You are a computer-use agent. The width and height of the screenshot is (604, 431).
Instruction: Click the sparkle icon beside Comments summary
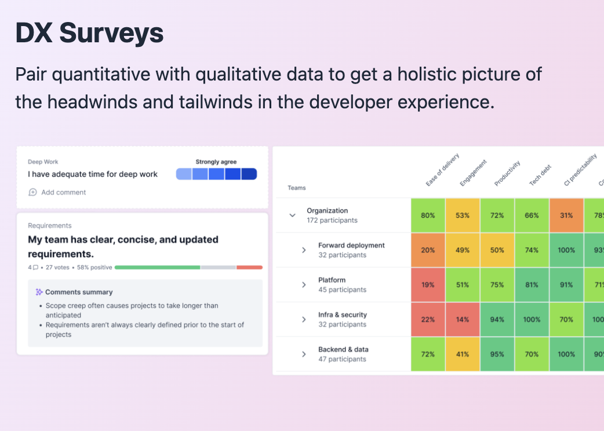39,292
